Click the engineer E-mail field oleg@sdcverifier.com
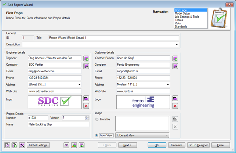Viewport: 236px width, 153px height. click(55, 71)
